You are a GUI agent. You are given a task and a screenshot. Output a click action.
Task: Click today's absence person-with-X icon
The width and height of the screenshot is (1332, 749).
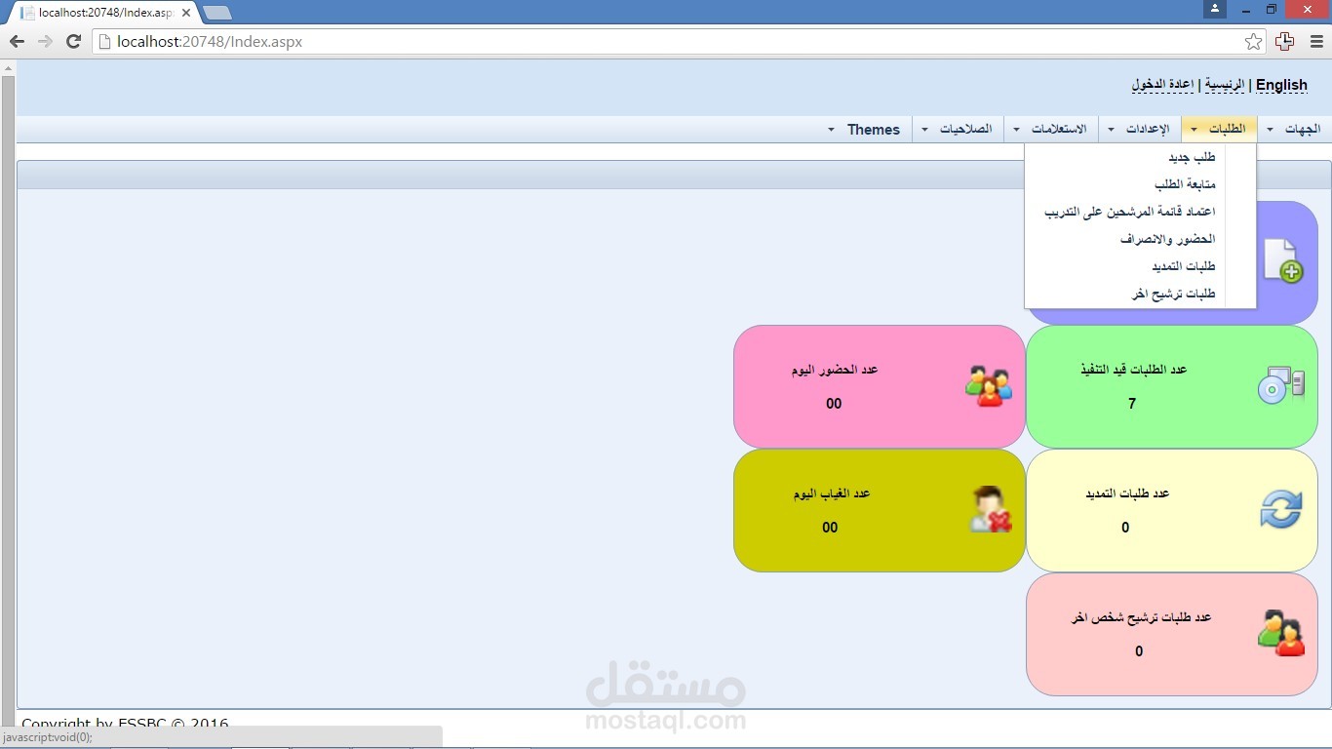991,509
